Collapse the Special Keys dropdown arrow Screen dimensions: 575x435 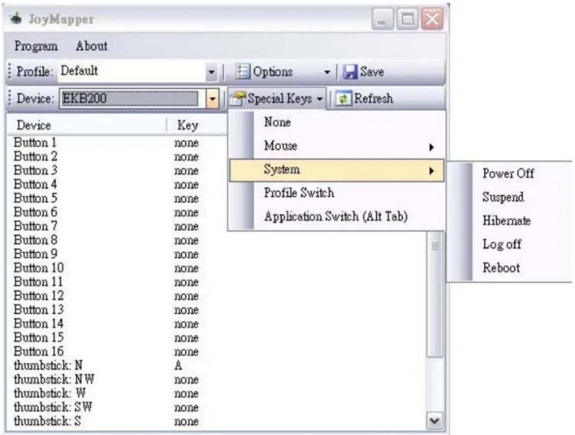319,99
